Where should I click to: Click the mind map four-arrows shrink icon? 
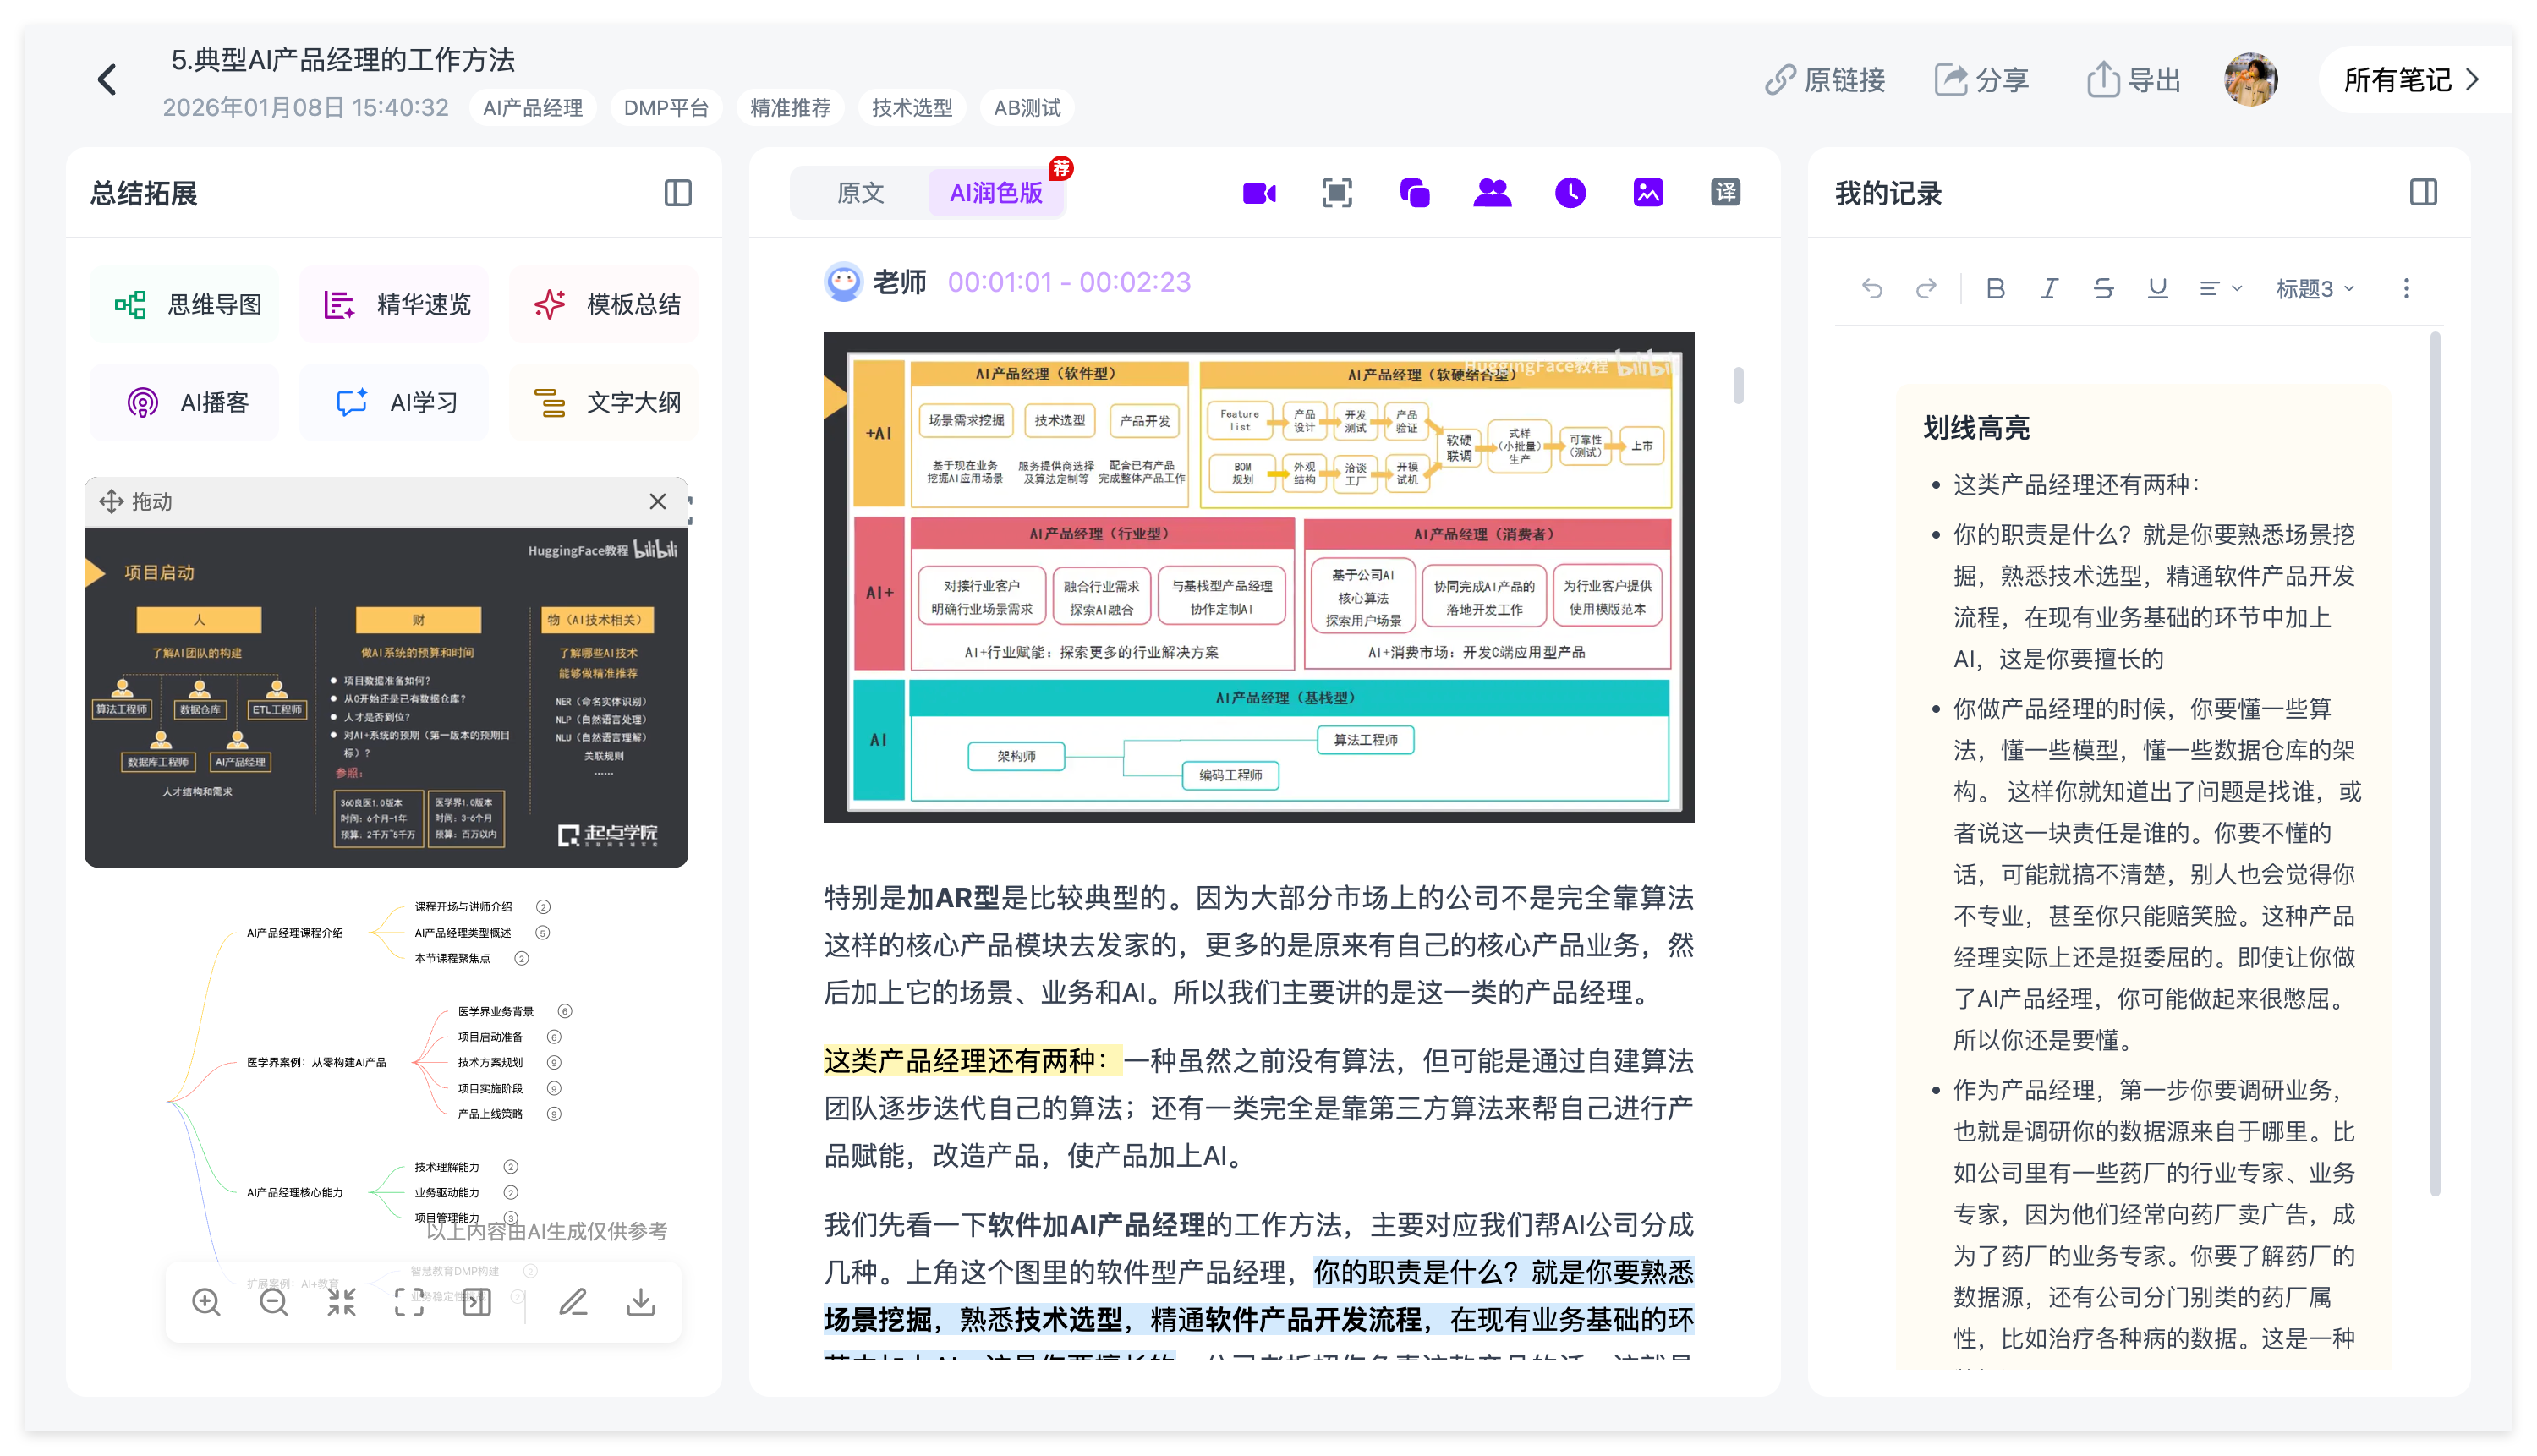click(341, 1303)
